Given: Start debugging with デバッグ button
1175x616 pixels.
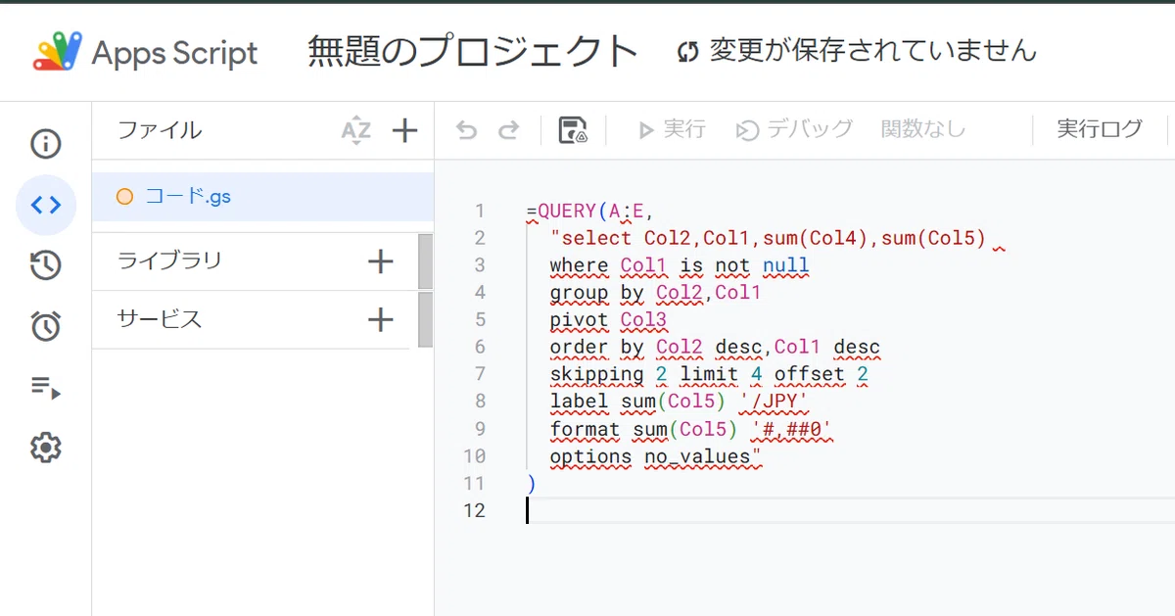Looking at the screenshot, I should click(x=795, y=129).
